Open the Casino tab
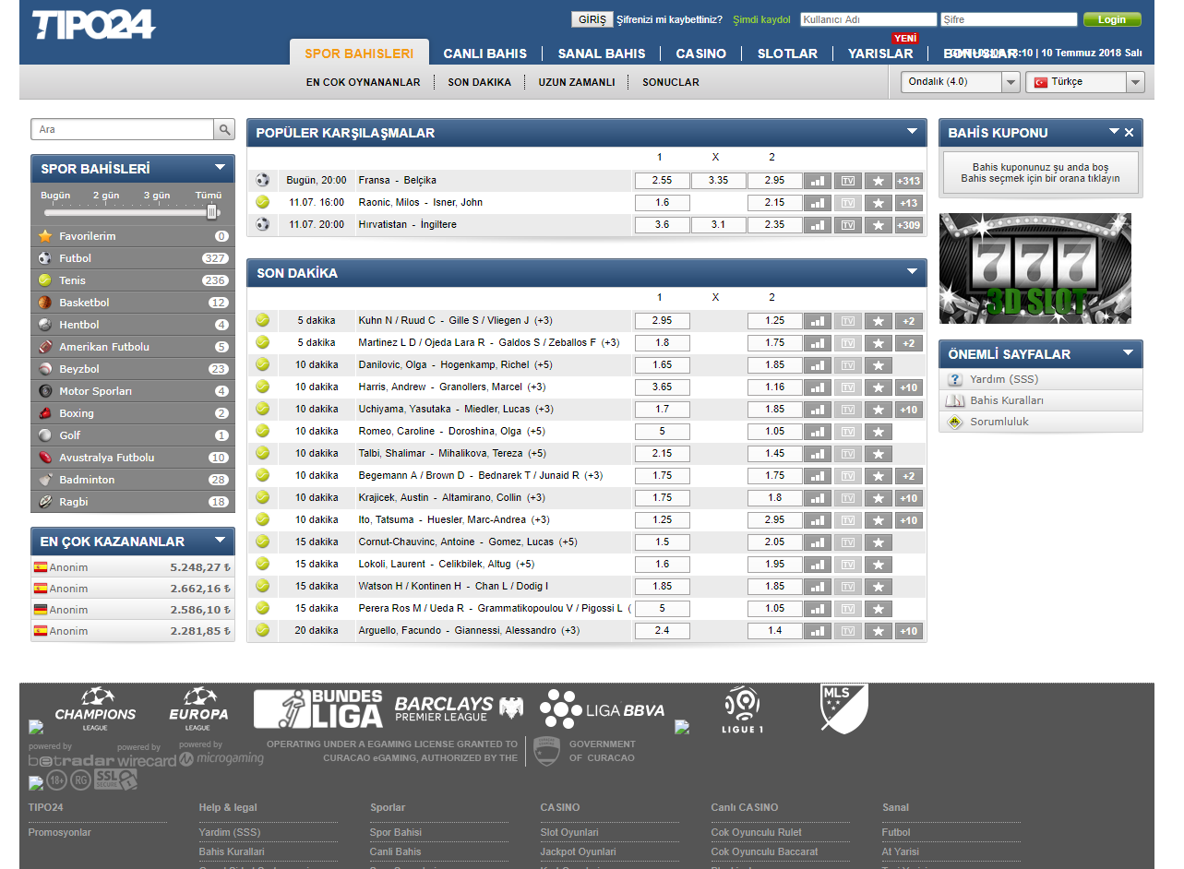Viewport: 1184px width, 869px height. point(700,54)
